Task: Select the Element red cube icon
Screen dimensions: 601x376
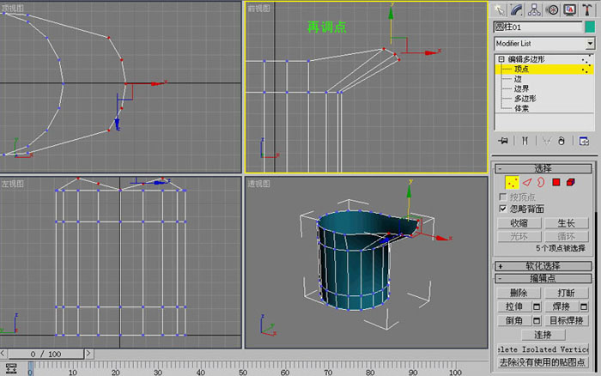Action: click(571, 182)
